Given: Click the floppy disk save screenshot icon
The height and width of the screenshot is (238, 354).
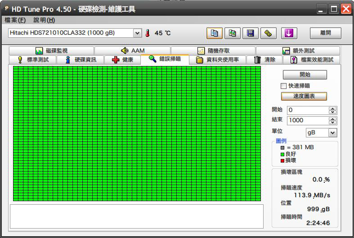Looking at the screenshot, I should click(x=251, y=33).
